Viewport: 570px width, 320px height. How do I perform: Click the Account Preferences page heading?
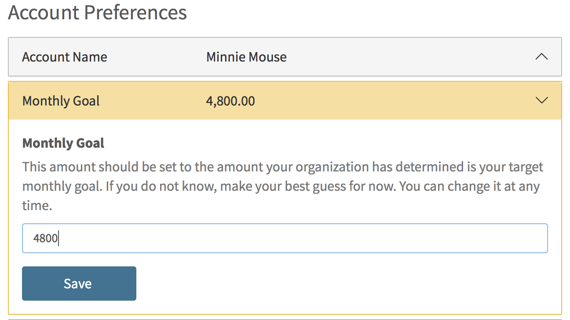coord(97,12)
